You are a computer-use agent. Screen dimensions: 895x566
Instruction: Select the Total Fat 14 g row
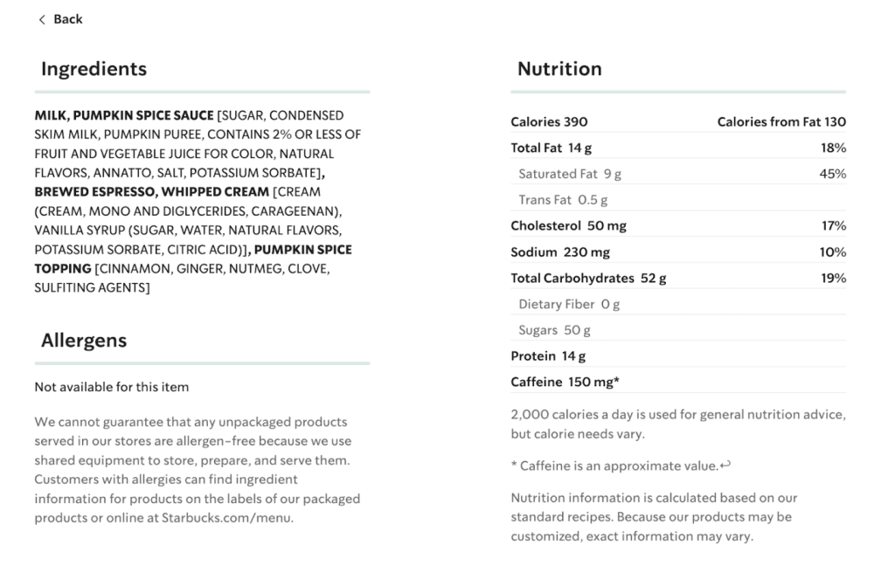pyautogui.click(x=678, y=148)
